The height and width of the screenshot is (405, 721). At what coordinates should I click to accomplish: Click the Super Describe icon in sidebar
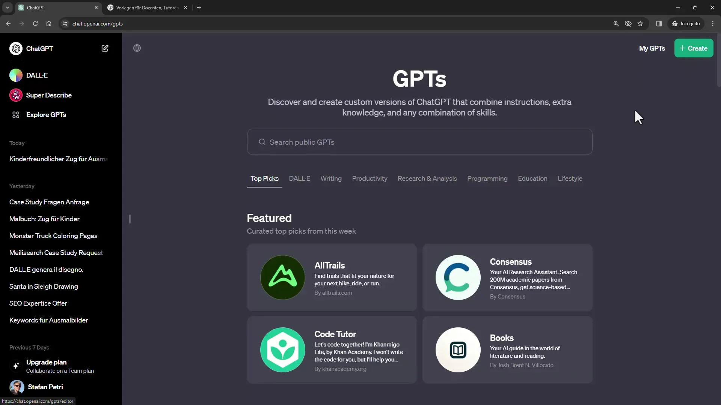[16, 95]
